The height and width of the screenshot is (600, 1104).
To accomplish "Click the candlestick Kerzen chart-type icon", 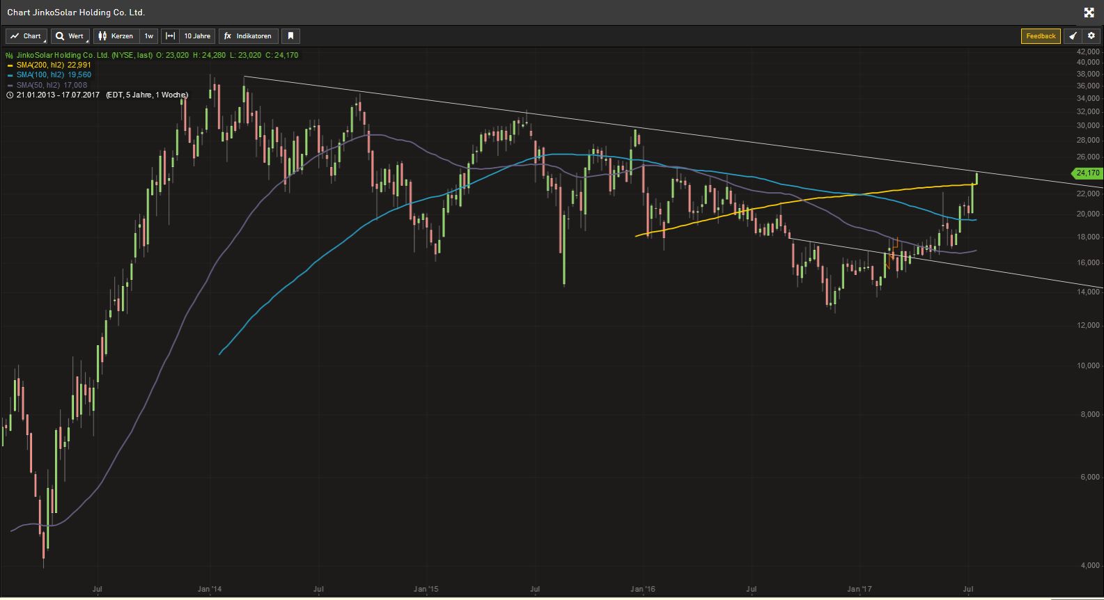I will [x=102, y=36].
